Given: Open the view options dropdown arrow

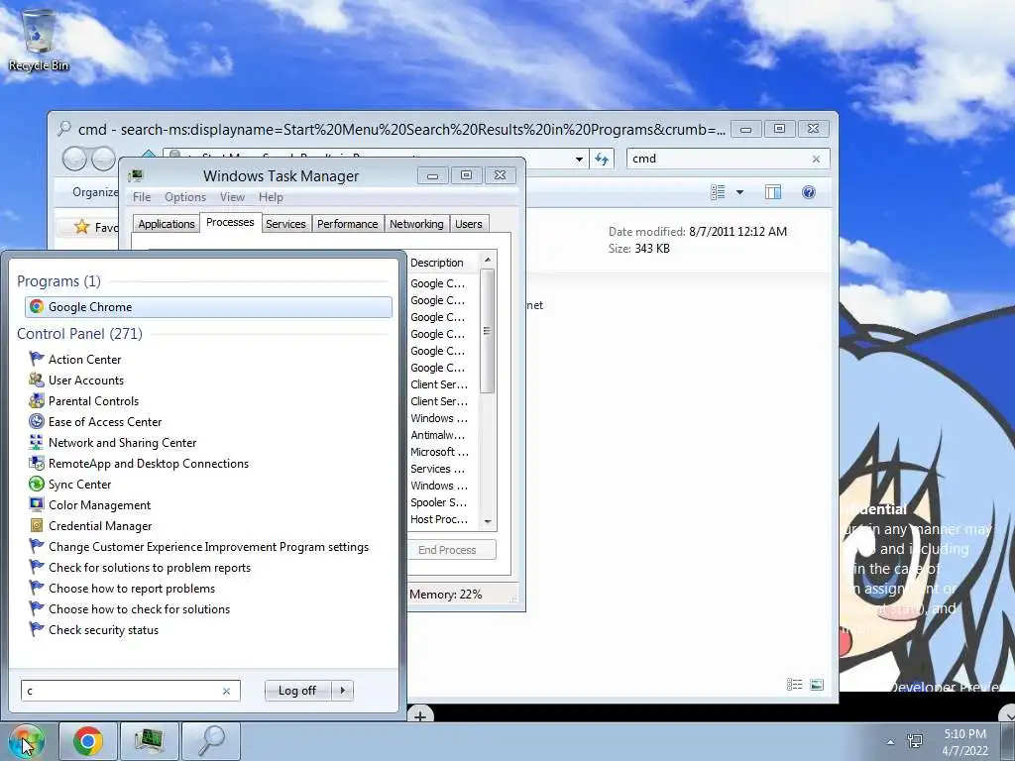Looking at the screenshot, I should click(x=739, y=192).
